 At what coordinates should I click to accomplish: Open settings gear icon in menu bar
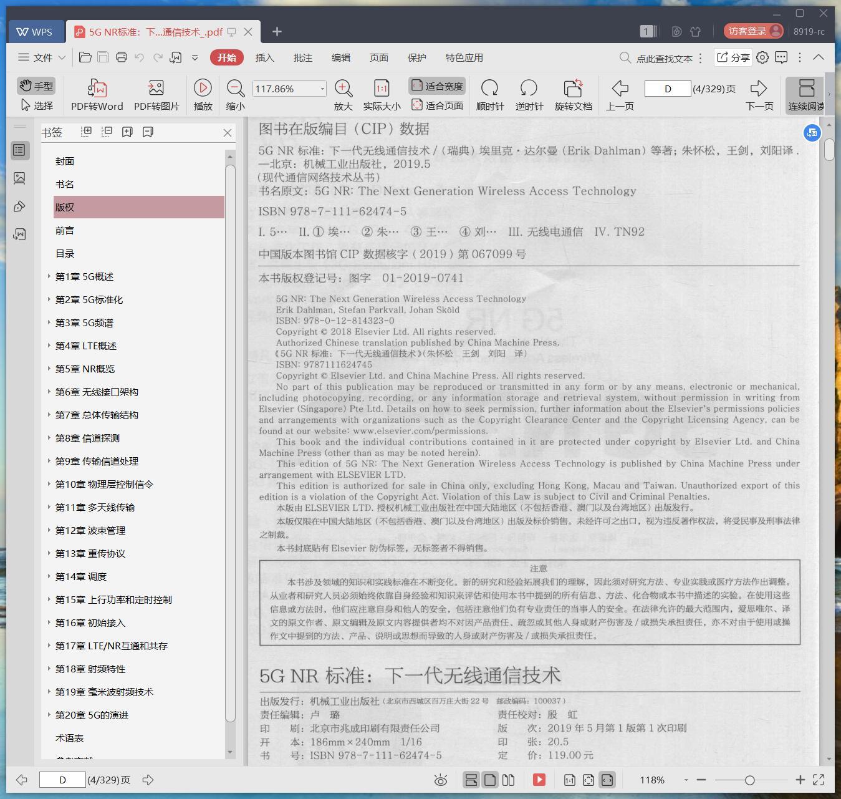pos(762,57)
